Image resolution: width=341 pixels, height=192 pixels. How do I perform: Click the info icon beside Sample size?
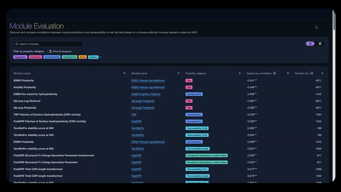tap(312, 73)
